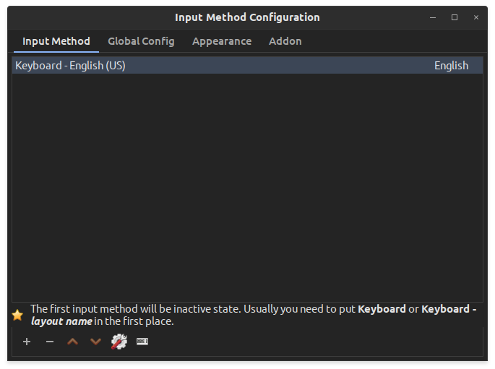Remove the selected input method with minus icon
Viewport: 495px width, 369px height.
pyautogui.click(x=50, y=342)
